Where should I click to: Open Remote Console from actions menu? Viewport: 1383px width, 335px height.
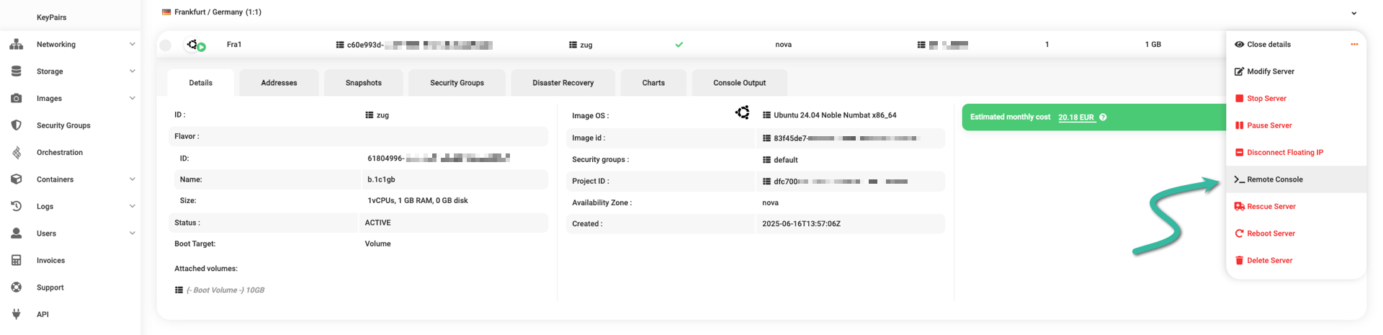[1274, 179]
